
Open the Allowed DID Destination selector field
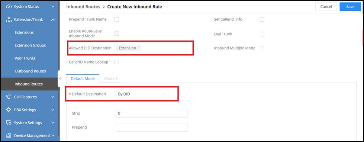tap(151, 48)
